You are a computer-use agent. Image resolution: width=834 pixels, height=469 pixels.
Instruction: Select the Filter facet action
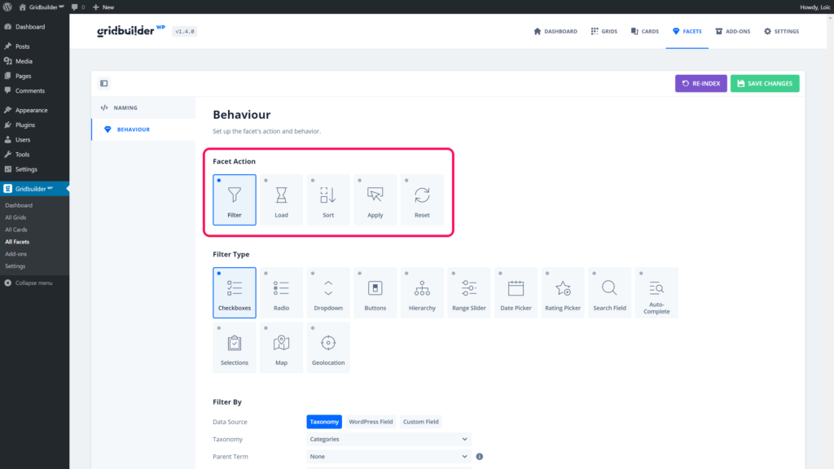[x=234, y=199]
